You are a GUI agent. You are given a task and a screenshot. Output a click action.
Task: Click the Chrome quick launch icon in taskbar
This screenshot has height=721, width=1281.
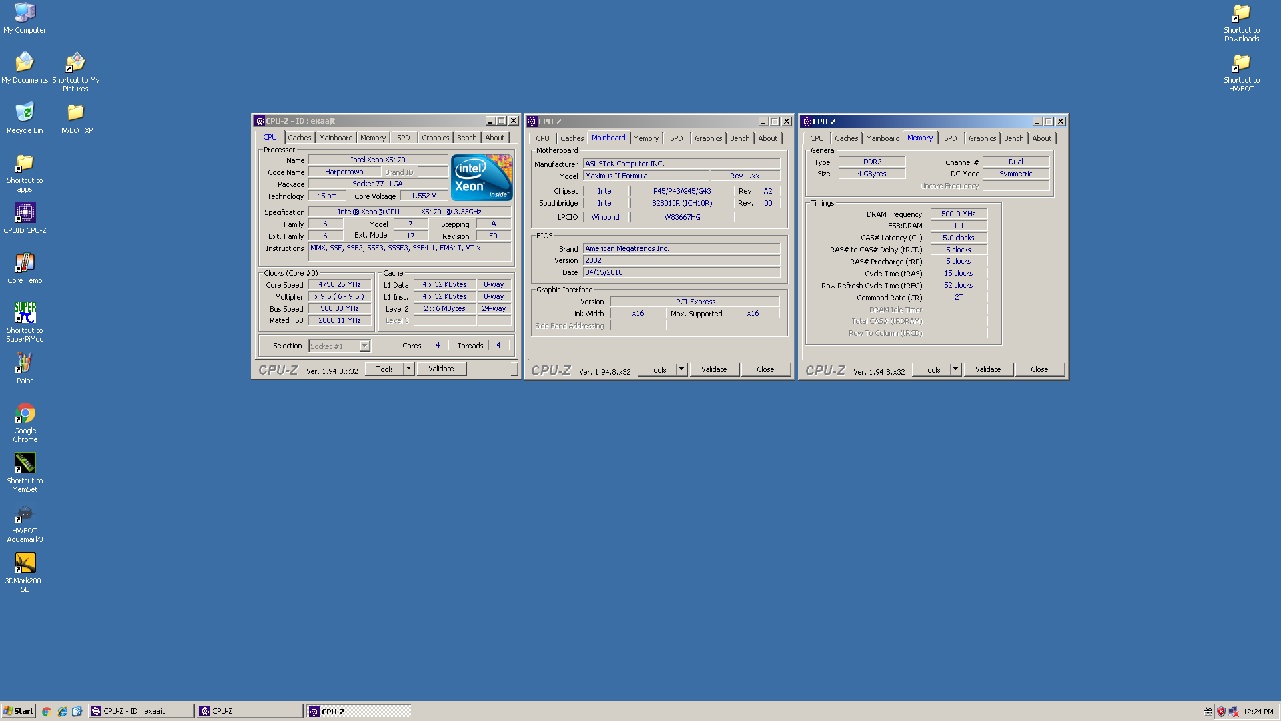point(47,712)
